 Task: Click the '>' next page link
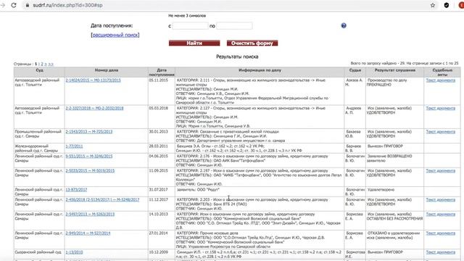click(x=46, y=64)
